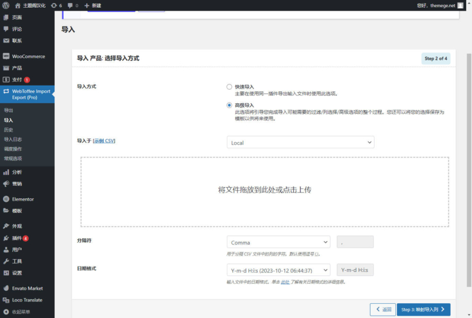Open 营销 marketing megaphone icon
The image size is (472, 318).
pos(6,183)
